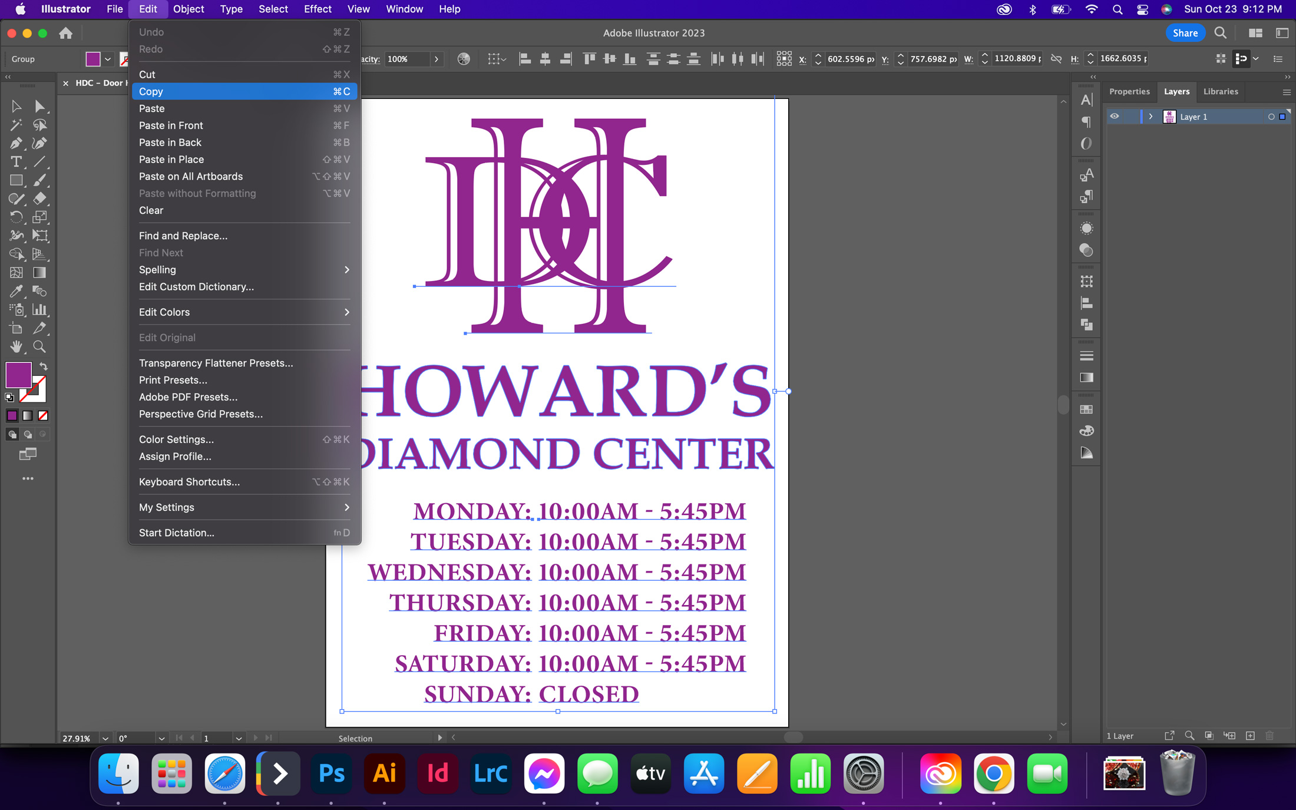Open the zoom level dropdown
This screenshot has width=1296, height=810.
[x=105, y=738]
